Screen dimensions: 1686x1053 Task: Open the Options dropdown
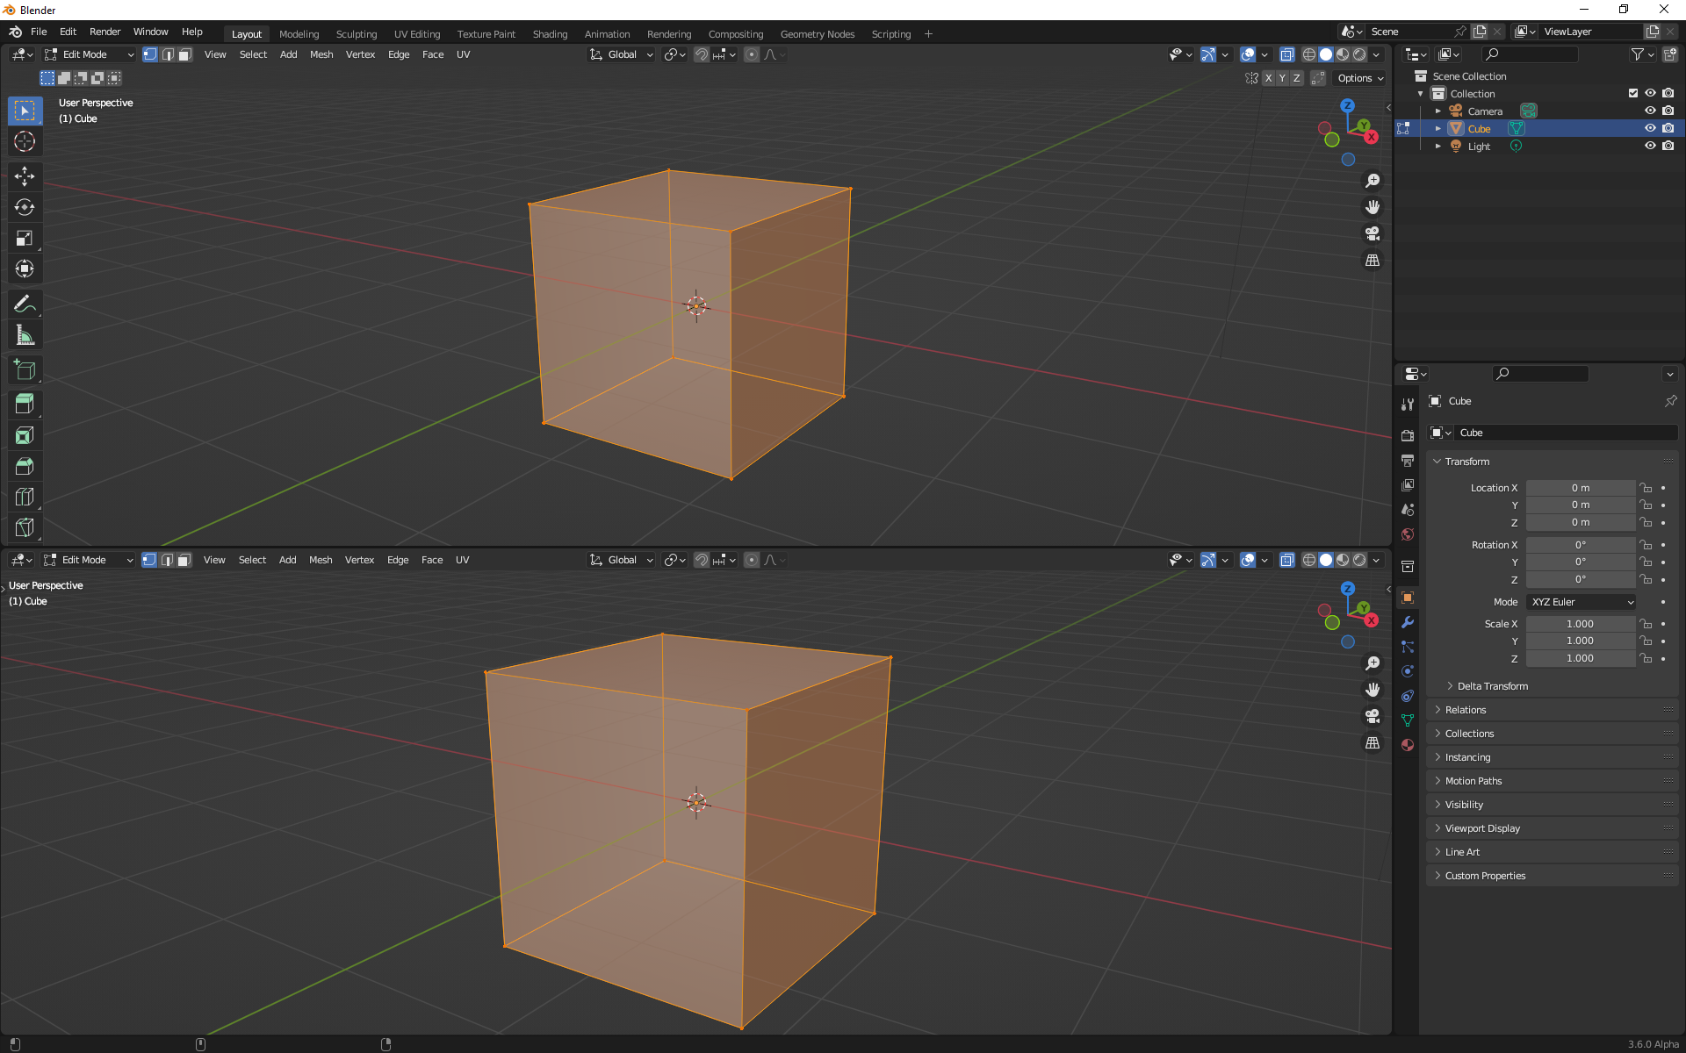(1359, 78)
